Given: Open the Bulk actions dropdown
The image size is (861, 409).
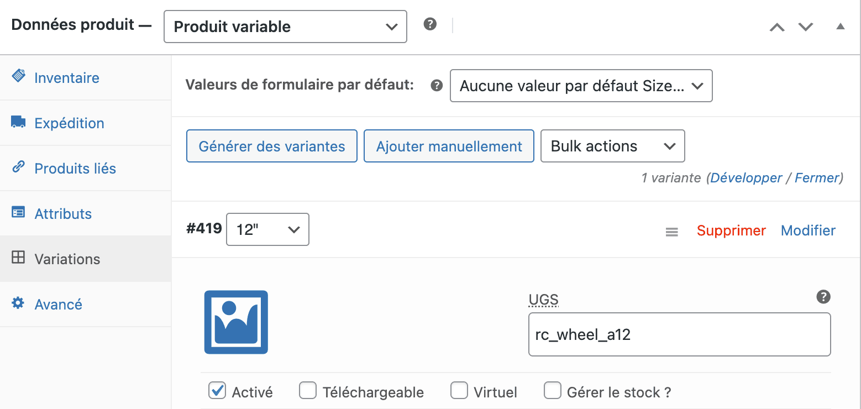Looking at the screenshot, I should coord(612,145).
